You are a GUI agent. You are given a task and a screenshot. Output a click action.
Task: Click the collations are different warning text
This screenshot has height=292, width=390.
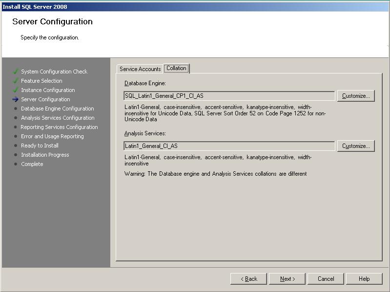tap(215, 174)
